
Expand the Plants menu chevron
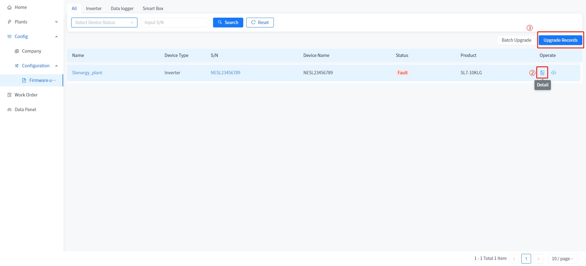click(56, 22)
